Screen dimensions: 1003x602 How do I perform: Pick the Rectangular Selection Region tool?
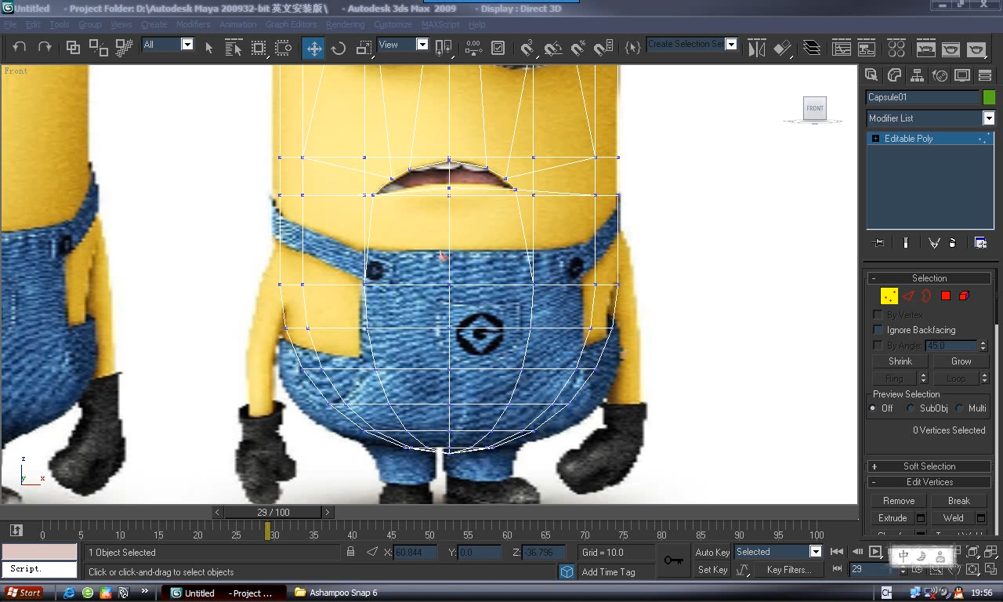[x=259, y=48]
